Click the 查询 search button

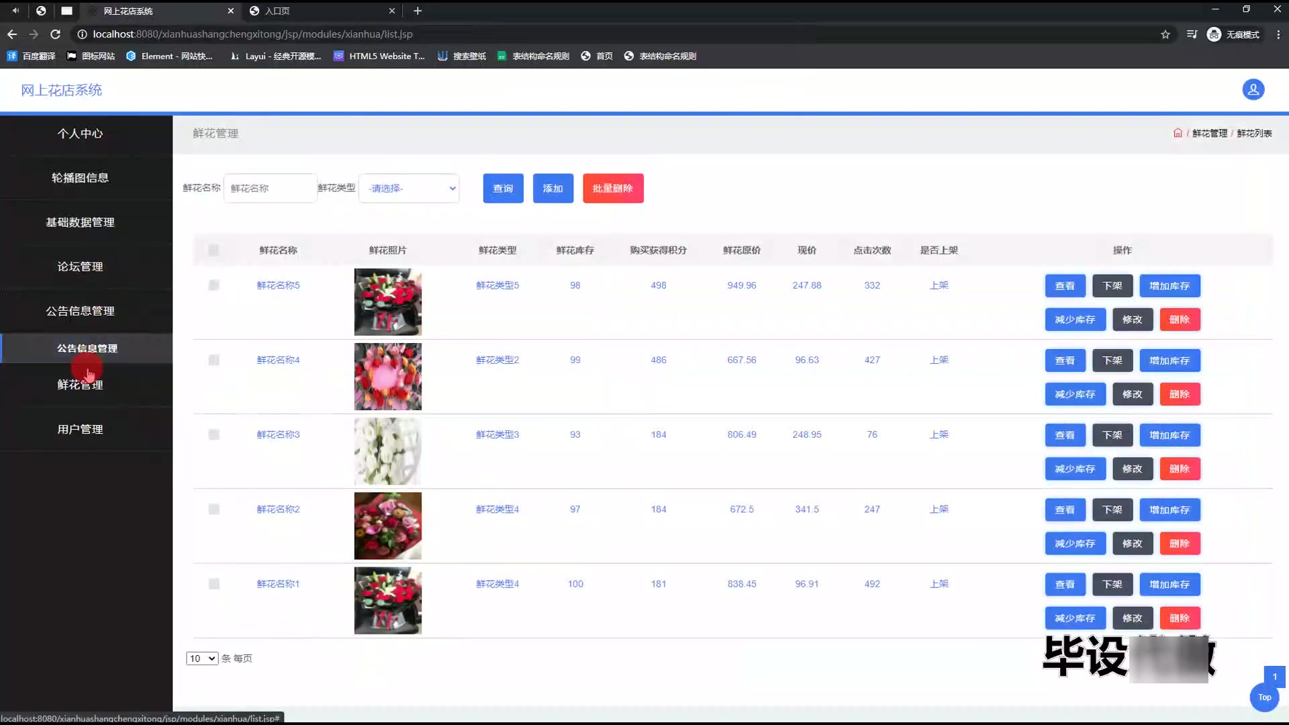[x=503, y=189]
